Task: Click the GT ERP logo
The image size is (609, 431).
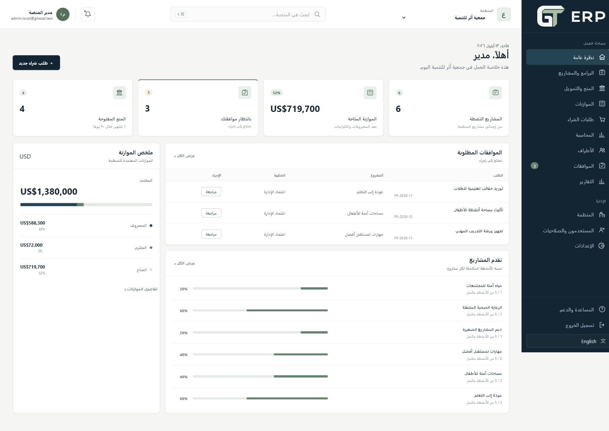Action: click(571, 16)
